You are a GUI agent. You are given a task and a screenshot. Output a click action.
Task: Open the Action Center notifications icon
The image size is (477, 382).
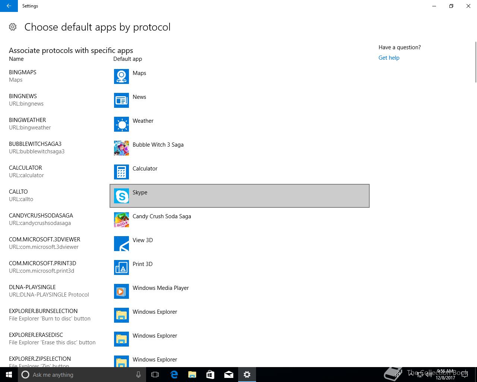pos(464,375)
